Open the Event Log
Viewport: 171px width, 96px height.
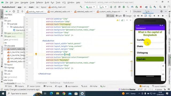pyautogui.click(x=144, y=86)
